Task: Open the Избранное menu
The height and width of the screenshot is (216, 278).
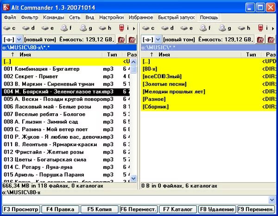Action: click(141, 18)
